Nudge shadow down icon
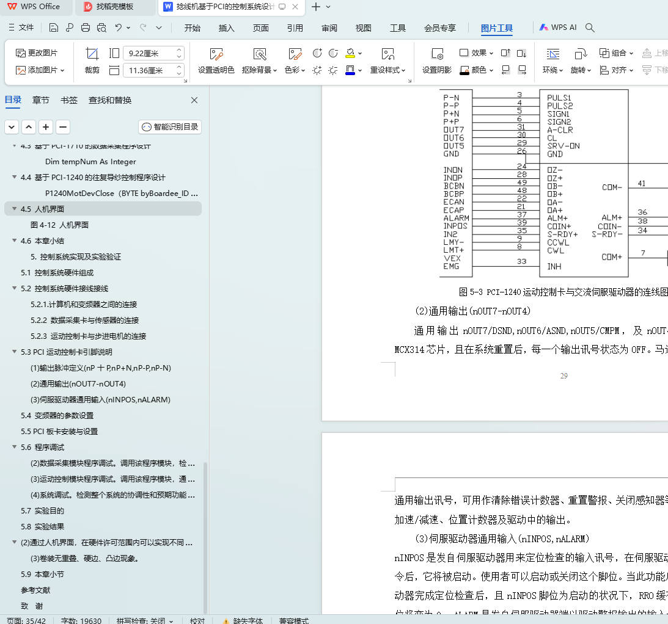 [x=521, y=53]
